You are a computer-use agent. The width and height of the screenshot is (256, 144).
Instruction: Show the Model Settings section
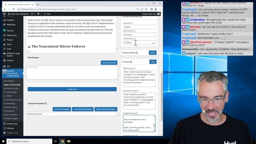pos(153,53)
